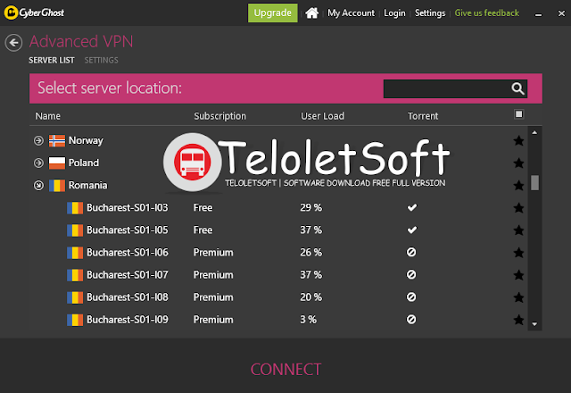Star the Bucharest-S01-I03 server
The image size is (571, 393).
coord(518,208)
